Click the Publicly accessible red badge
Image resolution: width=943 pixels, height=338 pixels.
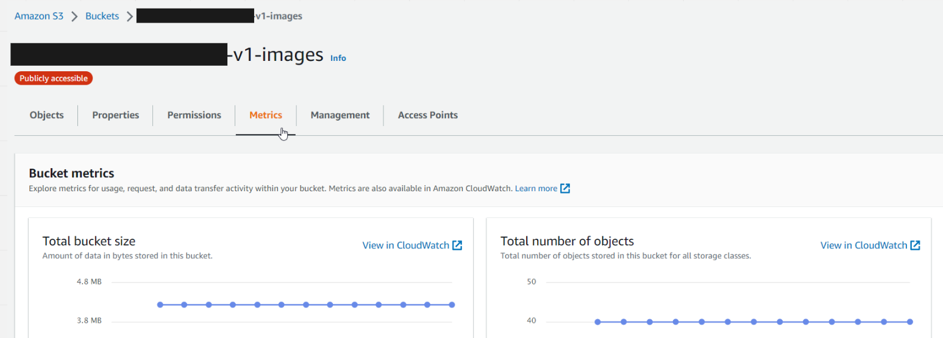(54, 78)
